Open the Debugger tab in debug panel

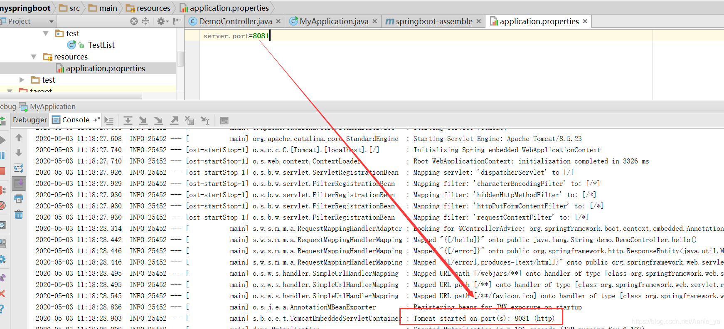click(30, 120)
